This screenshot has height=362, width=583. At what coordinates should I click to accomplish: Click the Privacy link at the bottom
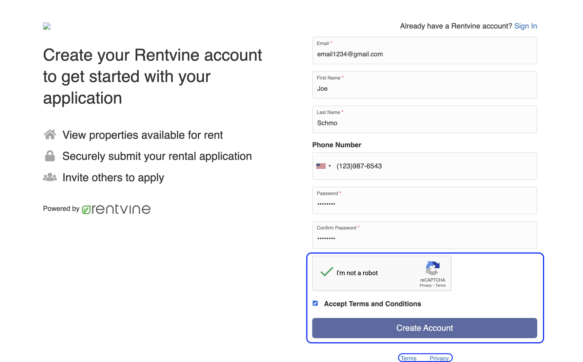(439, 358)
